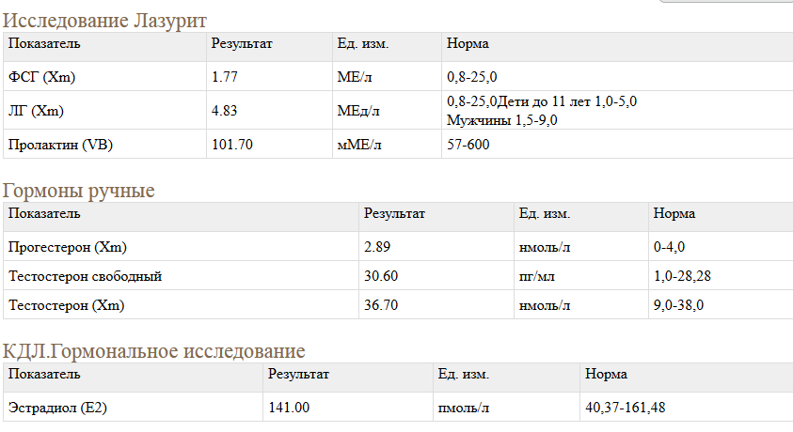
Task: Click the Тестостерон (Xm) row label
Action: 66,305
